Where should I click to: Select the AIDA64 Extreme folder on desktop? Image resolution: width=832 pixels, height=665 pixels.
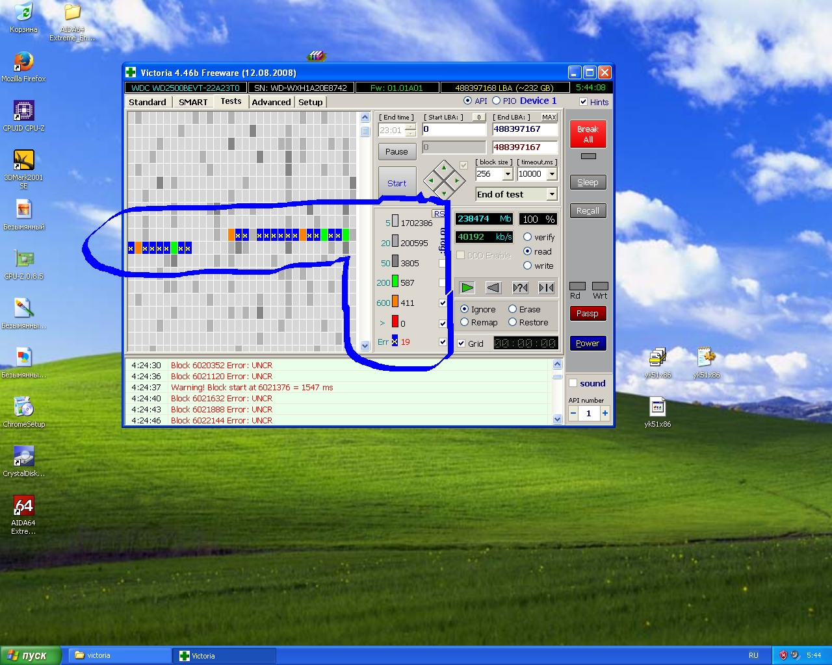pyautogui.click(x=72, y=21)
